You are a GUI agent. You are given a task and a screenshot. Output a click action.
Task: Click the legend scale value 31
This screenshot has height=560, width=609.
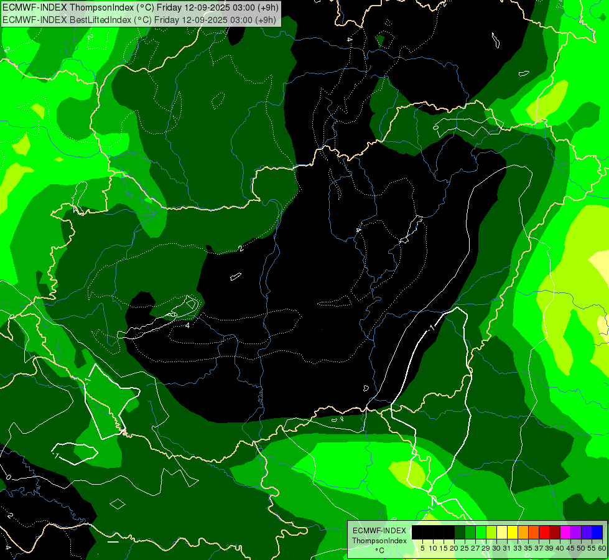[507, 548]
